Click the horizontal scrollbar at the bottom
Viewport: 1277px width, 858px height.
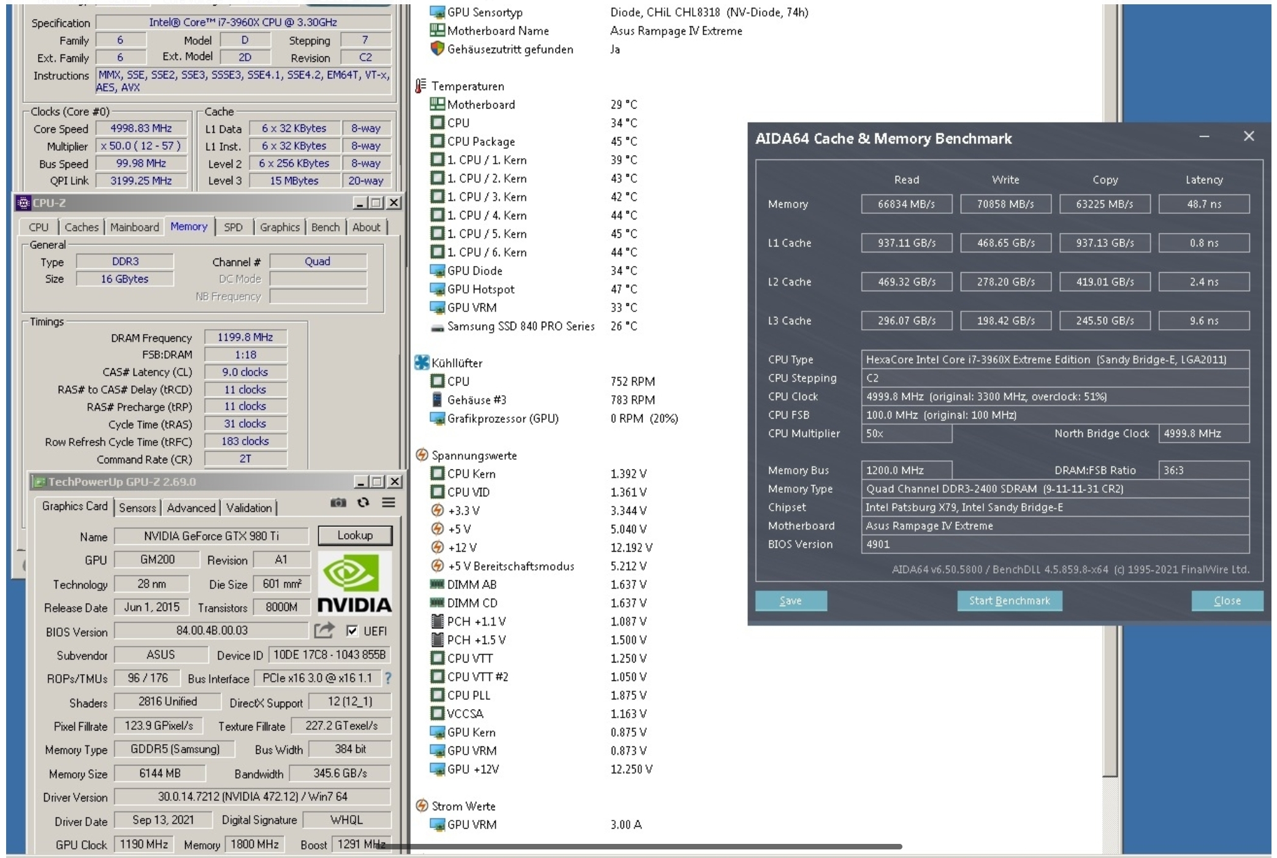click(x=638, y=846)
